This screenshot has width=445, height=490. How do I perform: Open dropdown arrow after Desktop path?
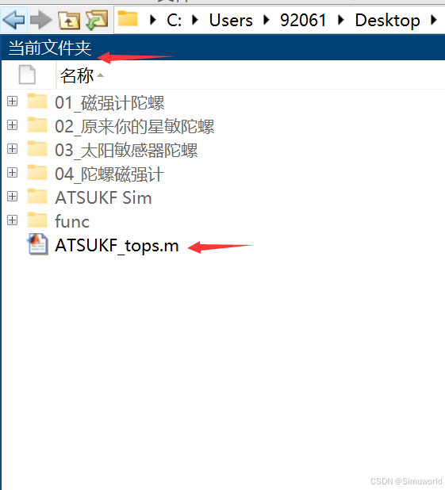[x=434, y=20]
